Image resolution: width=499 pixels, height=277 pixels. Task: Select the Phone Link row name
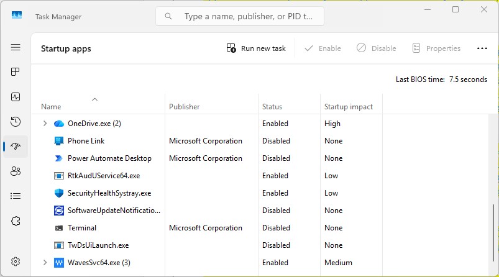[x=86, y=141]
